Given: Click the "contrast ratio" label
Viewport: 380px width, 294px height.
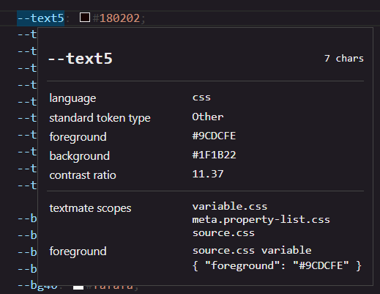Looking at the screenshot, I should pos(83,175).
